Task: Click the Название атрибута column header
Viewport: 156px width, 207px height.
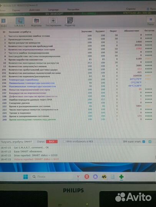Action: 20,32
